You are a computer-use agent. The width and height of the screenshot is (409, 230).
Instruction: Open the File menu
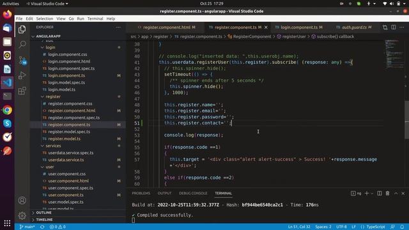point(19,19)
